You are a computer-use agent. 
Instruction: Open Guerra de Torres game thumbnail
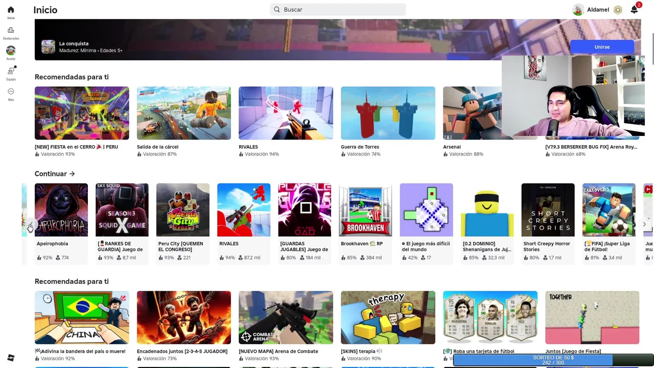coord(388,113)
